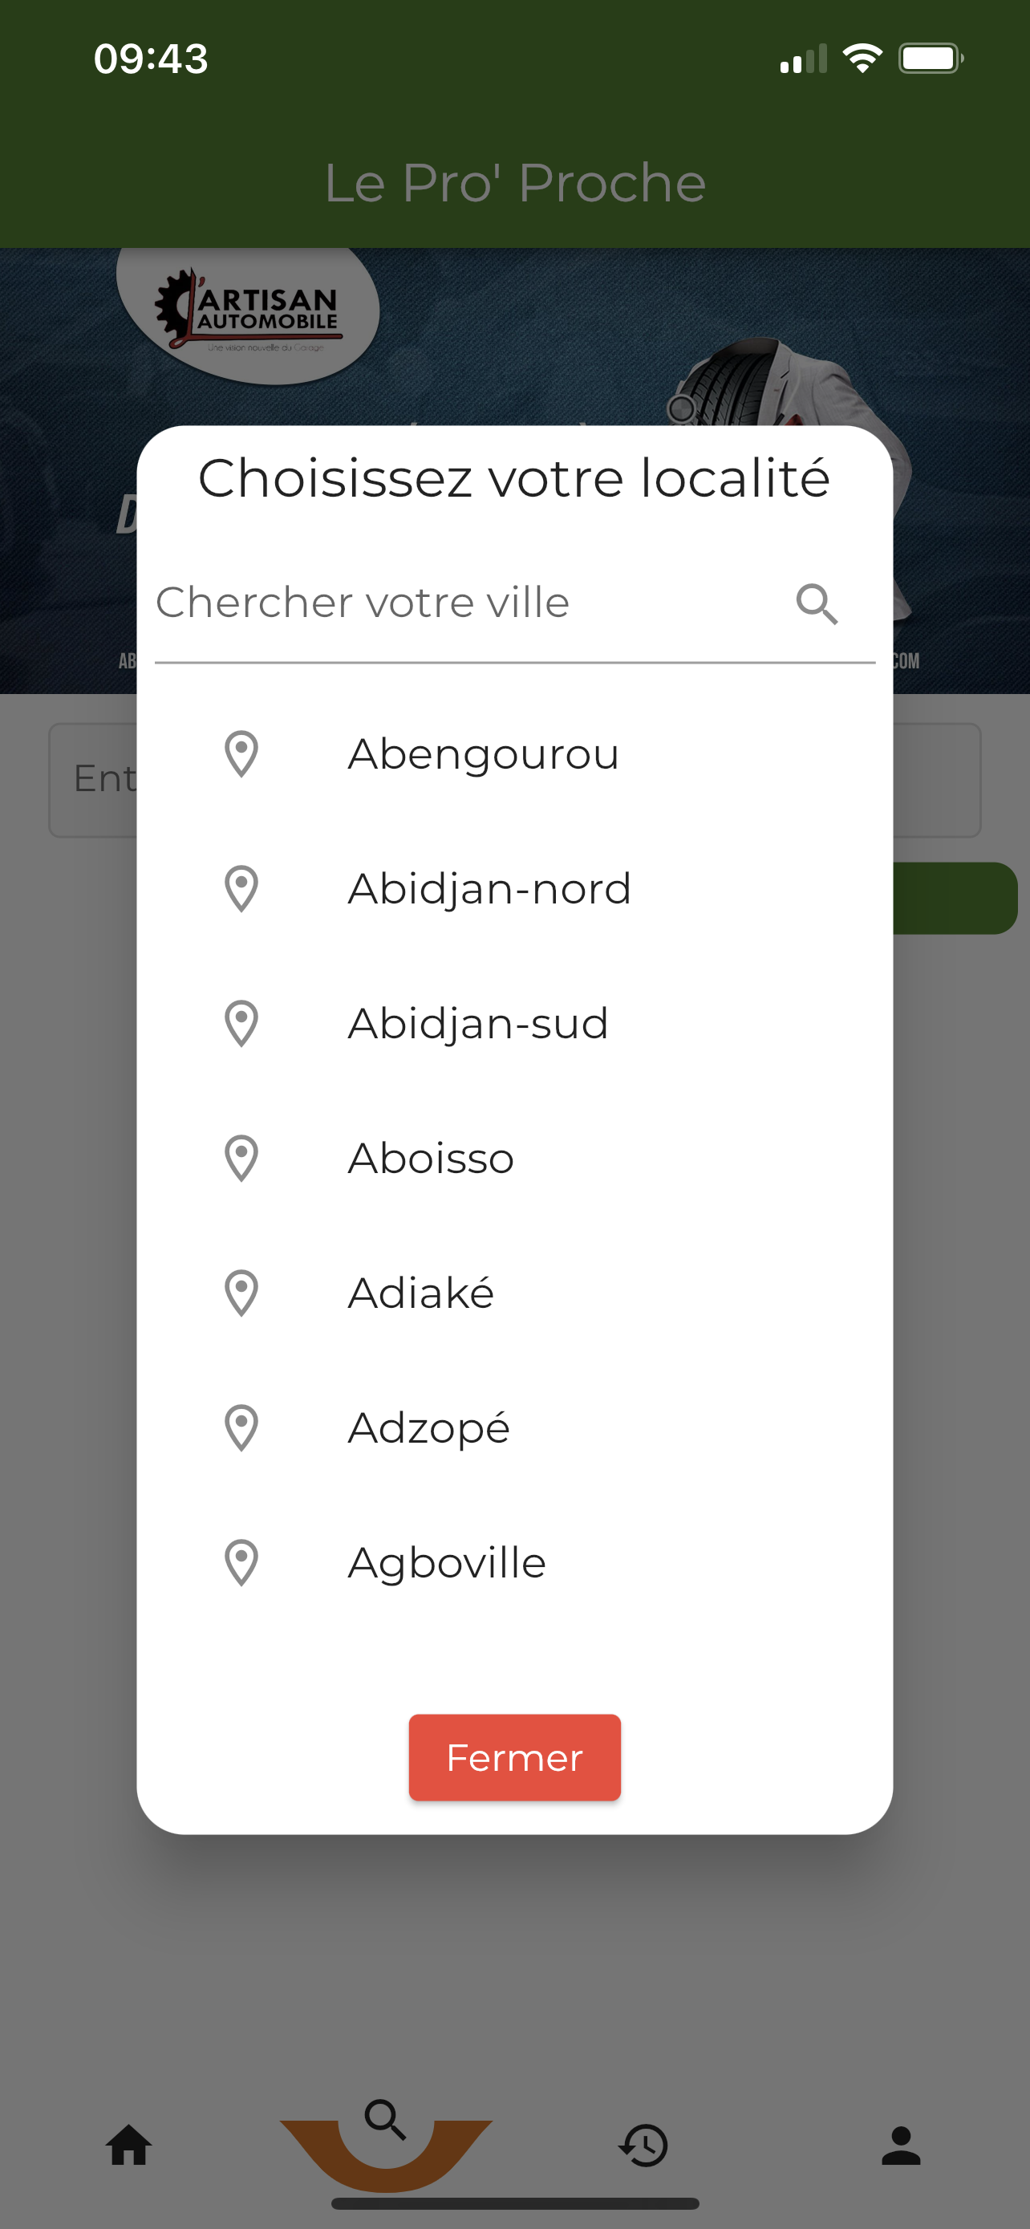Select Abidjan-sud in the city list
Image resolution: width=1030 pixels, height=2229 pixels.
tap(478, 1024)
